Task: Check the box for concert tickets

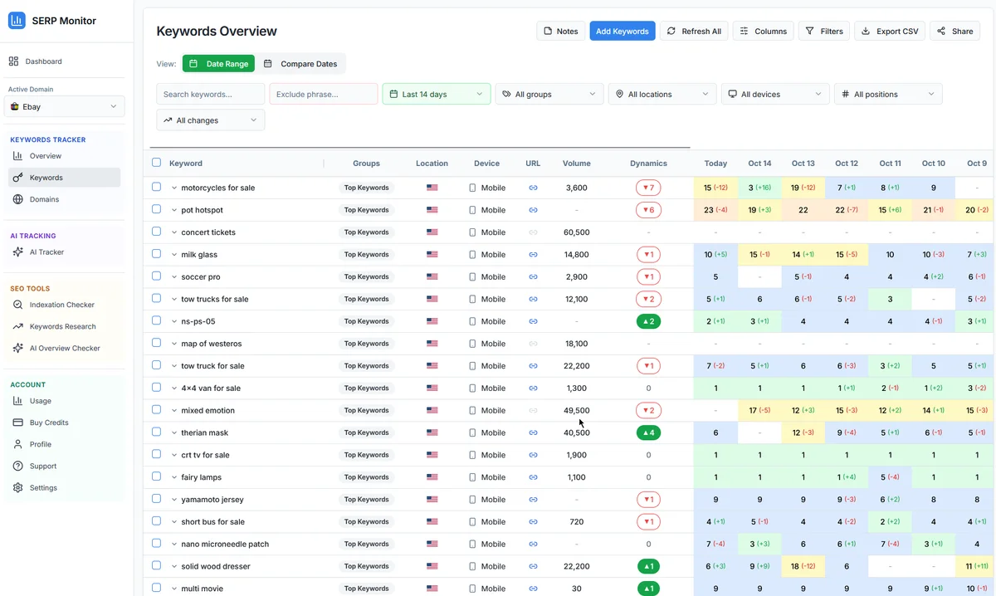Action: pyautogui.click(x=157, y=232)
